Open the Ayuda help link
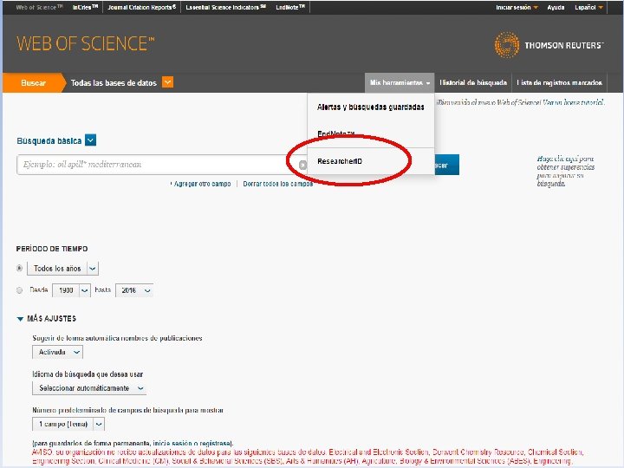 coord(556,7)
